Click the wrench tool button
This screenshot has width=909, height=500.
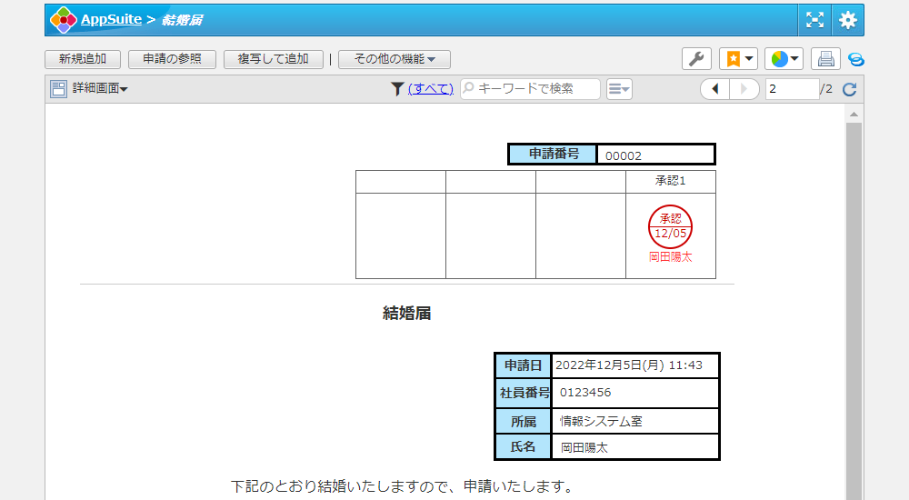click(x=696, y=59)
